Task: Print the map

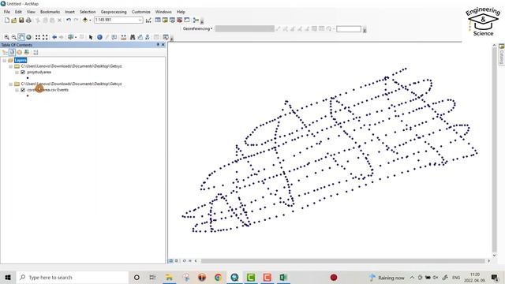Action: click(x=28, y=20)
